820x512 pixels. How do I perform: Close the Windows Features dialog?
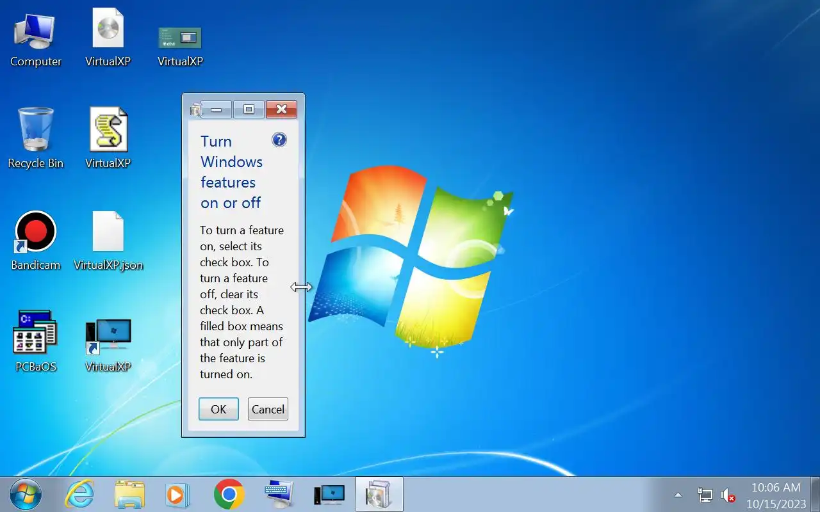pos(281,109)
